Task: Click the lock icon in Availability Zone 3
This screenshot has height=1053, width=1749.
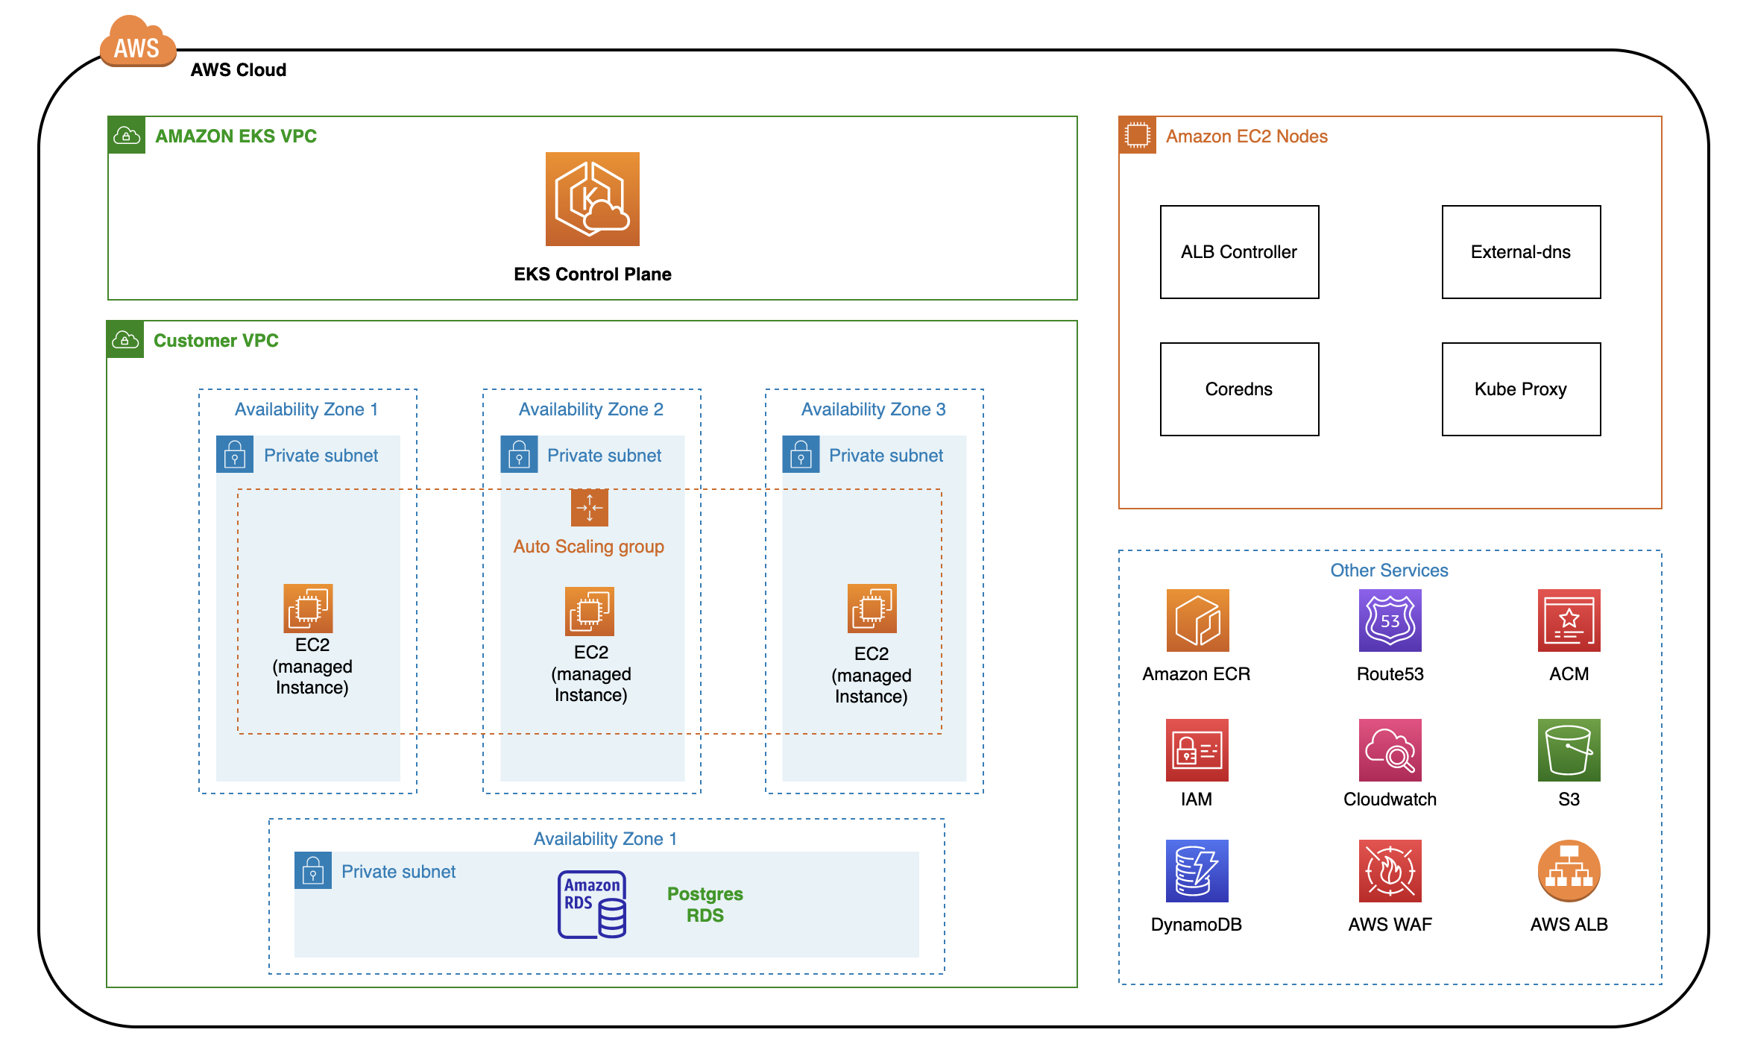Action: [801, 455]
